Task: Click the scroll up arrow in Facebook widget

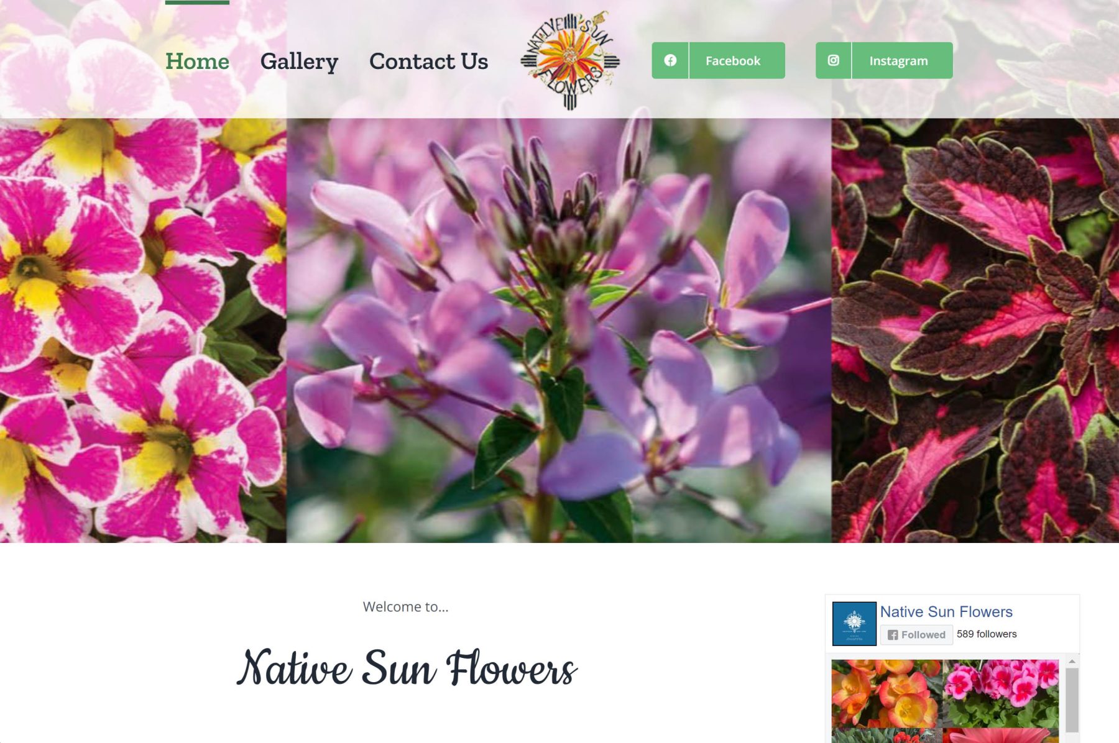Action: 1072,662
